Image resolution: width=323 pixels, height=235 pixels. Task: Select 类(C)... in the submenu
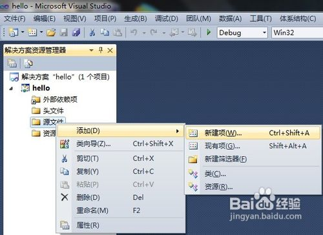click(x=253, y=174)
